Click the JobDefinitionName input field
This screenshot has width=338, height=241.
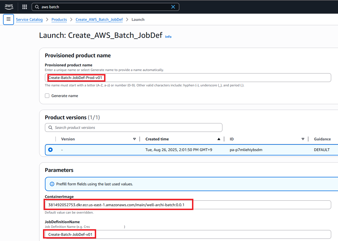click(x=188, y=234)
